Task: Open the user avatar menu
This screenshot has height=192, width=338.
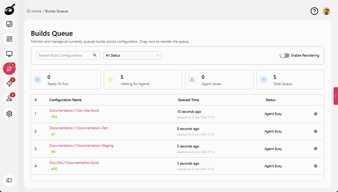Action: pos(326,11)
